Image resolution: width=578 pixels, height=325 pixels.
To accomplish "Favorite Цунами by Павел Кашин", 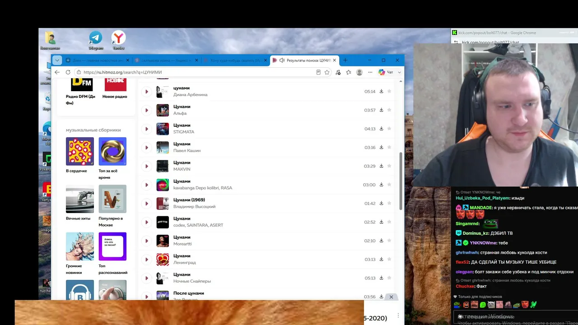I will 389,147.
